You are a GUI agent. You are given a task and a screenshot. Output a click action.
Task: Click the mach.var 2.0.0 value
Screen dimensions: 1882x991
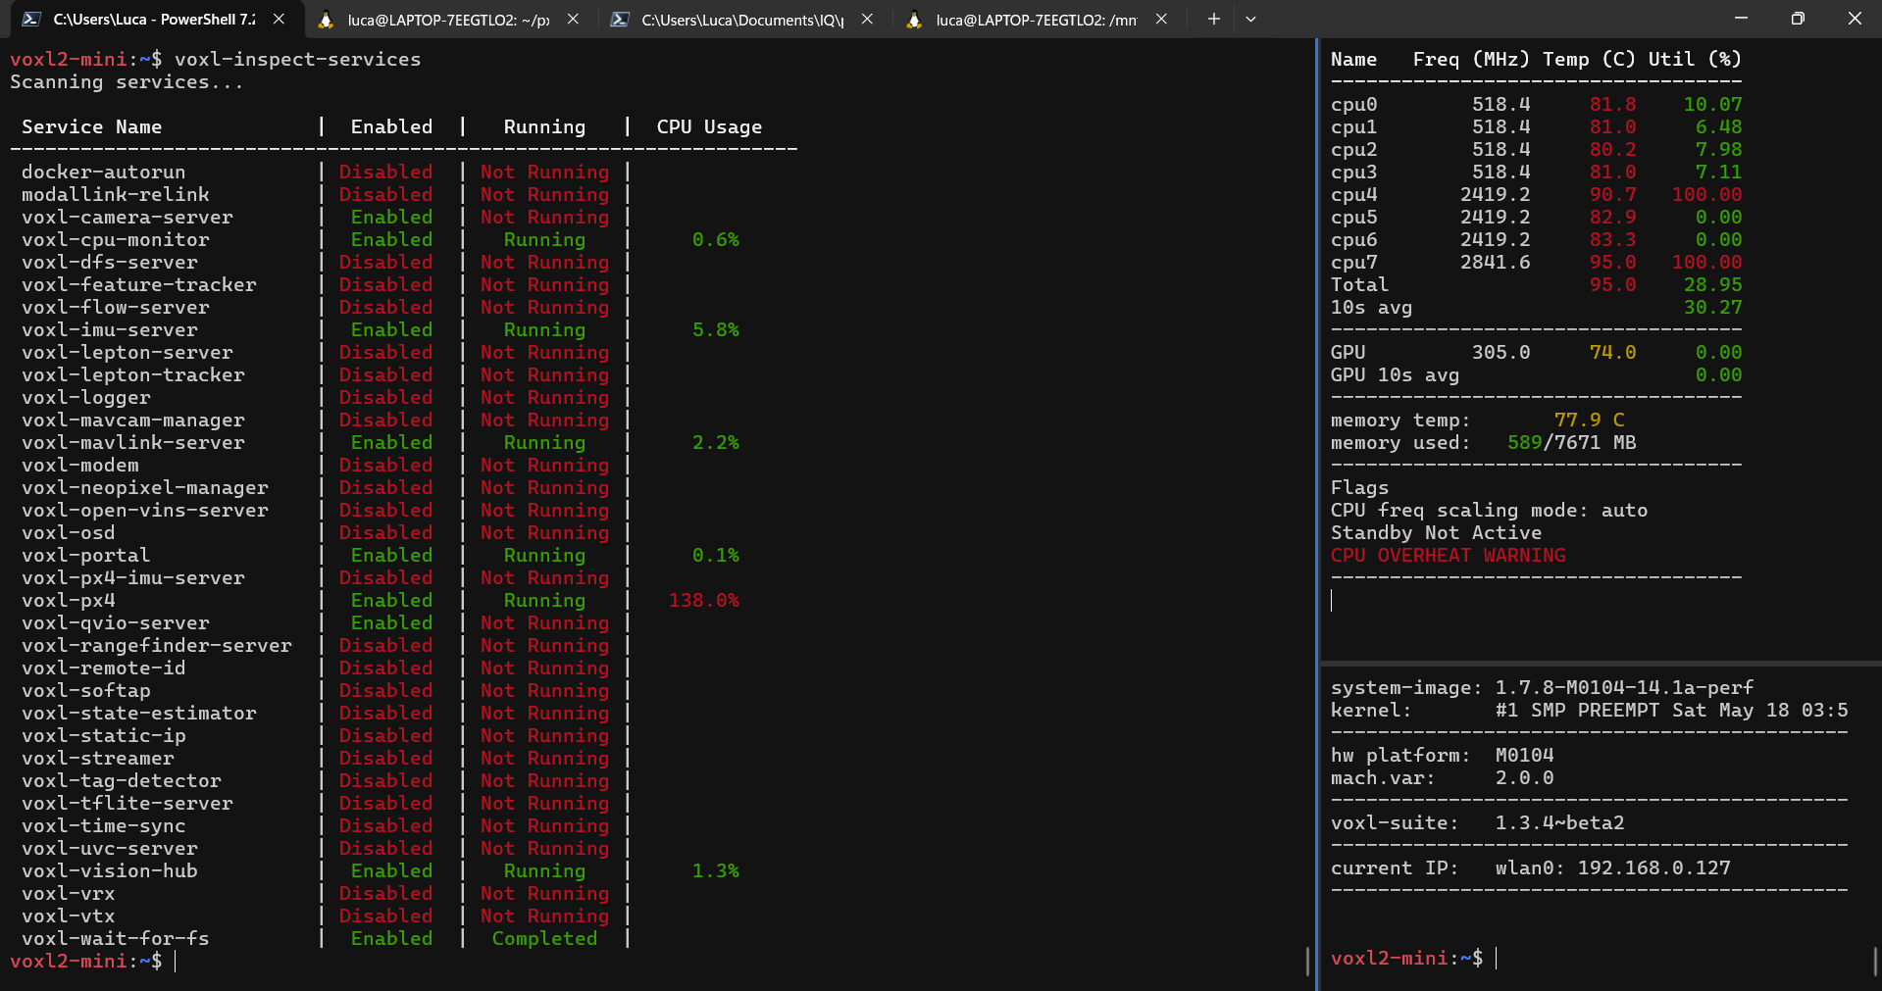pyautogui.click(x=1525, y=778)
